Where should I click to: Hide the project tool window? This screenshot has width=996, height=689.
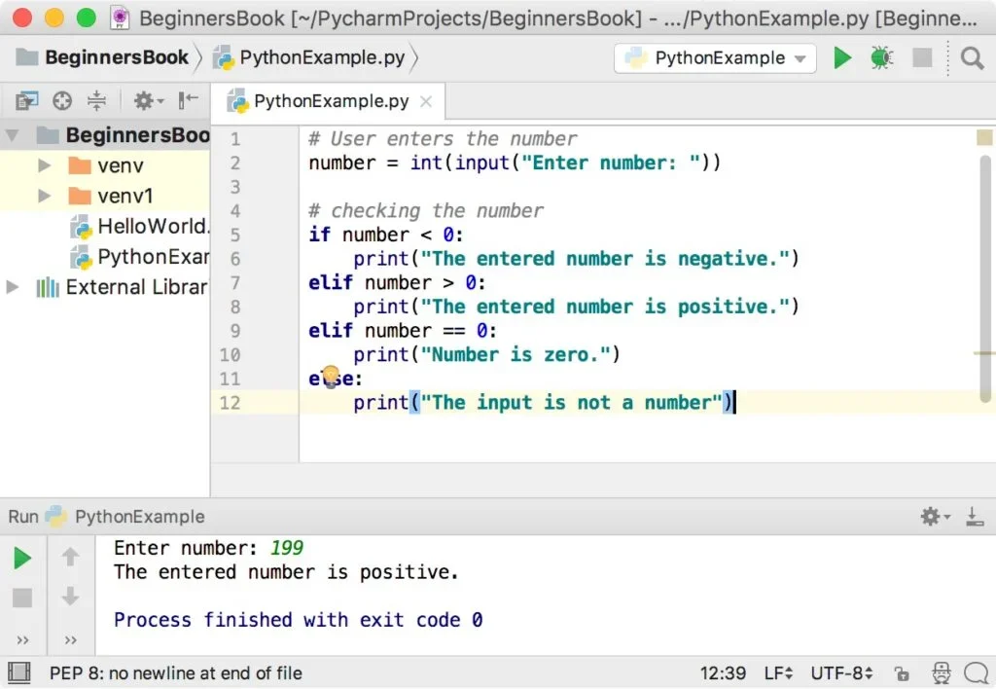pyautogui.click(x=188, y=100)
